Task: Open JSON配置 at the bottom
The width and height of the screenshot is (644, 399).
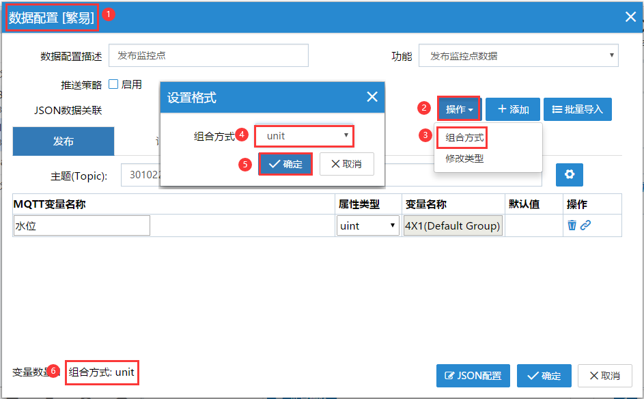Action: pyautogui.click(x=473, y=376)
